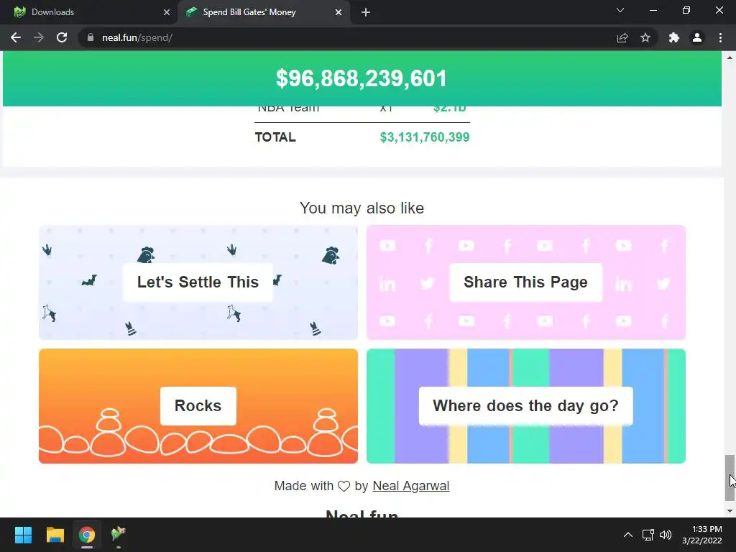The width and height of the screenshot is (736, 552).
Task: Select the Spend Bill Gates' Money tab
Action: point(264,12)
